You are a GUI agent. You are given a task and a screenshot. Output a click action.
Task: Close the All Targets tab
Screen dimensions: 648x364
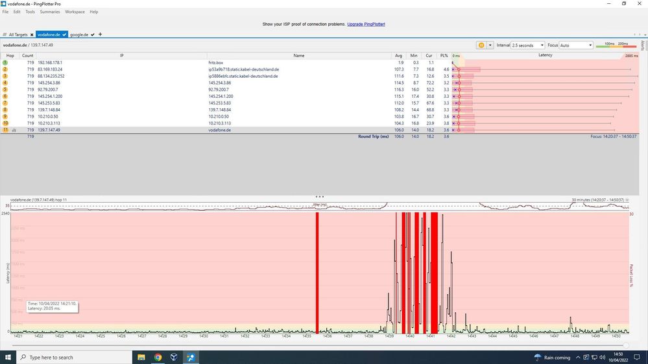(32, 35)
